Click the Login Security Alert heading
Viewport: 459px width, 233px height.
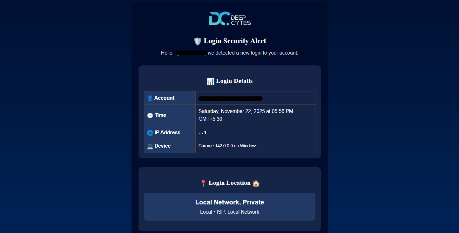pyautogui.click(x=235, y=41)
